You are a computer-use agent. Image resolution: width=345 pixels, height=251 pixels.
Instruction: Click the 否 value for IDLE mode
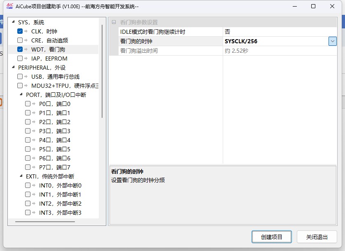tap(227, 32)
